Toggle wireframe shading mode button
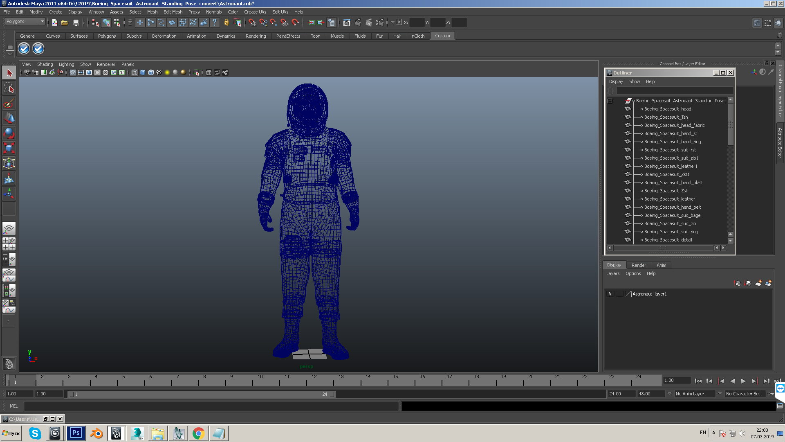 pyautogui.click(x=135, y=72)
